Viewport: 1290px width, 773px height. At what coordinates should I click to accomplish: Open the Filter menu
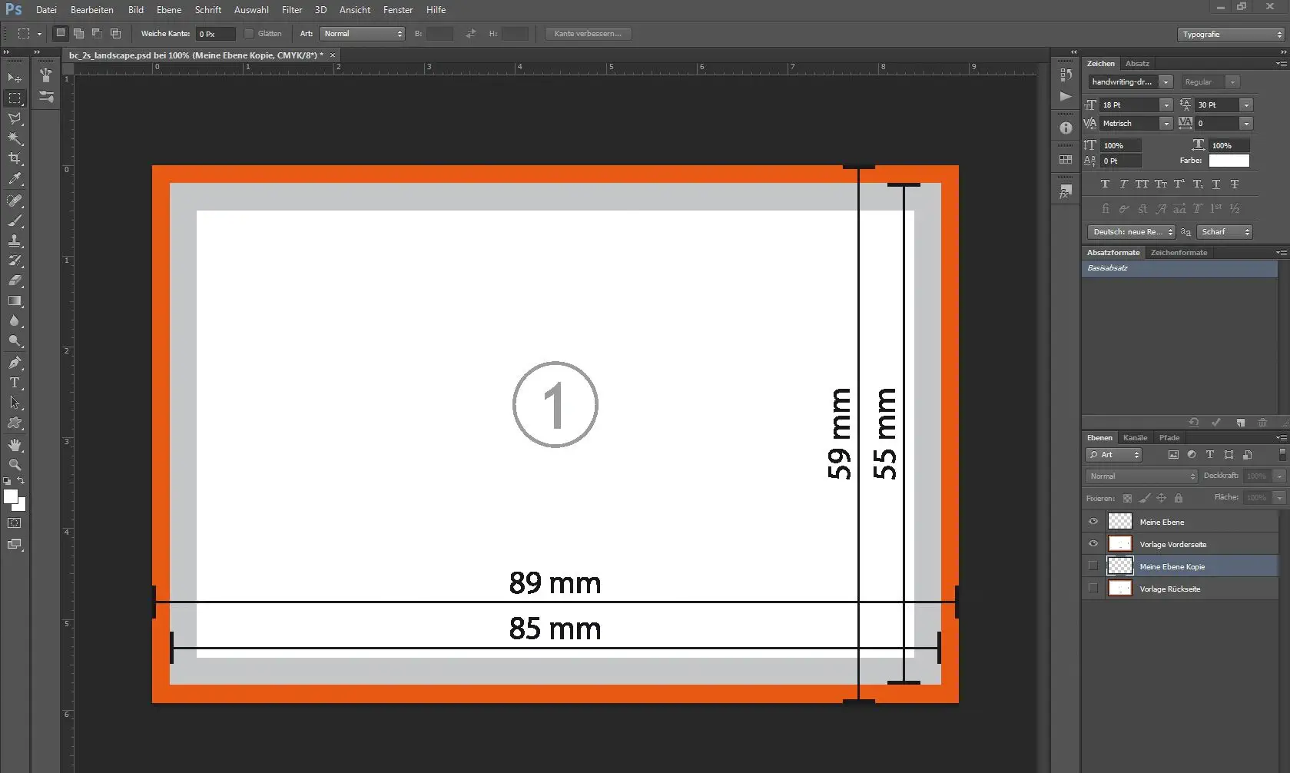[291, 10]
